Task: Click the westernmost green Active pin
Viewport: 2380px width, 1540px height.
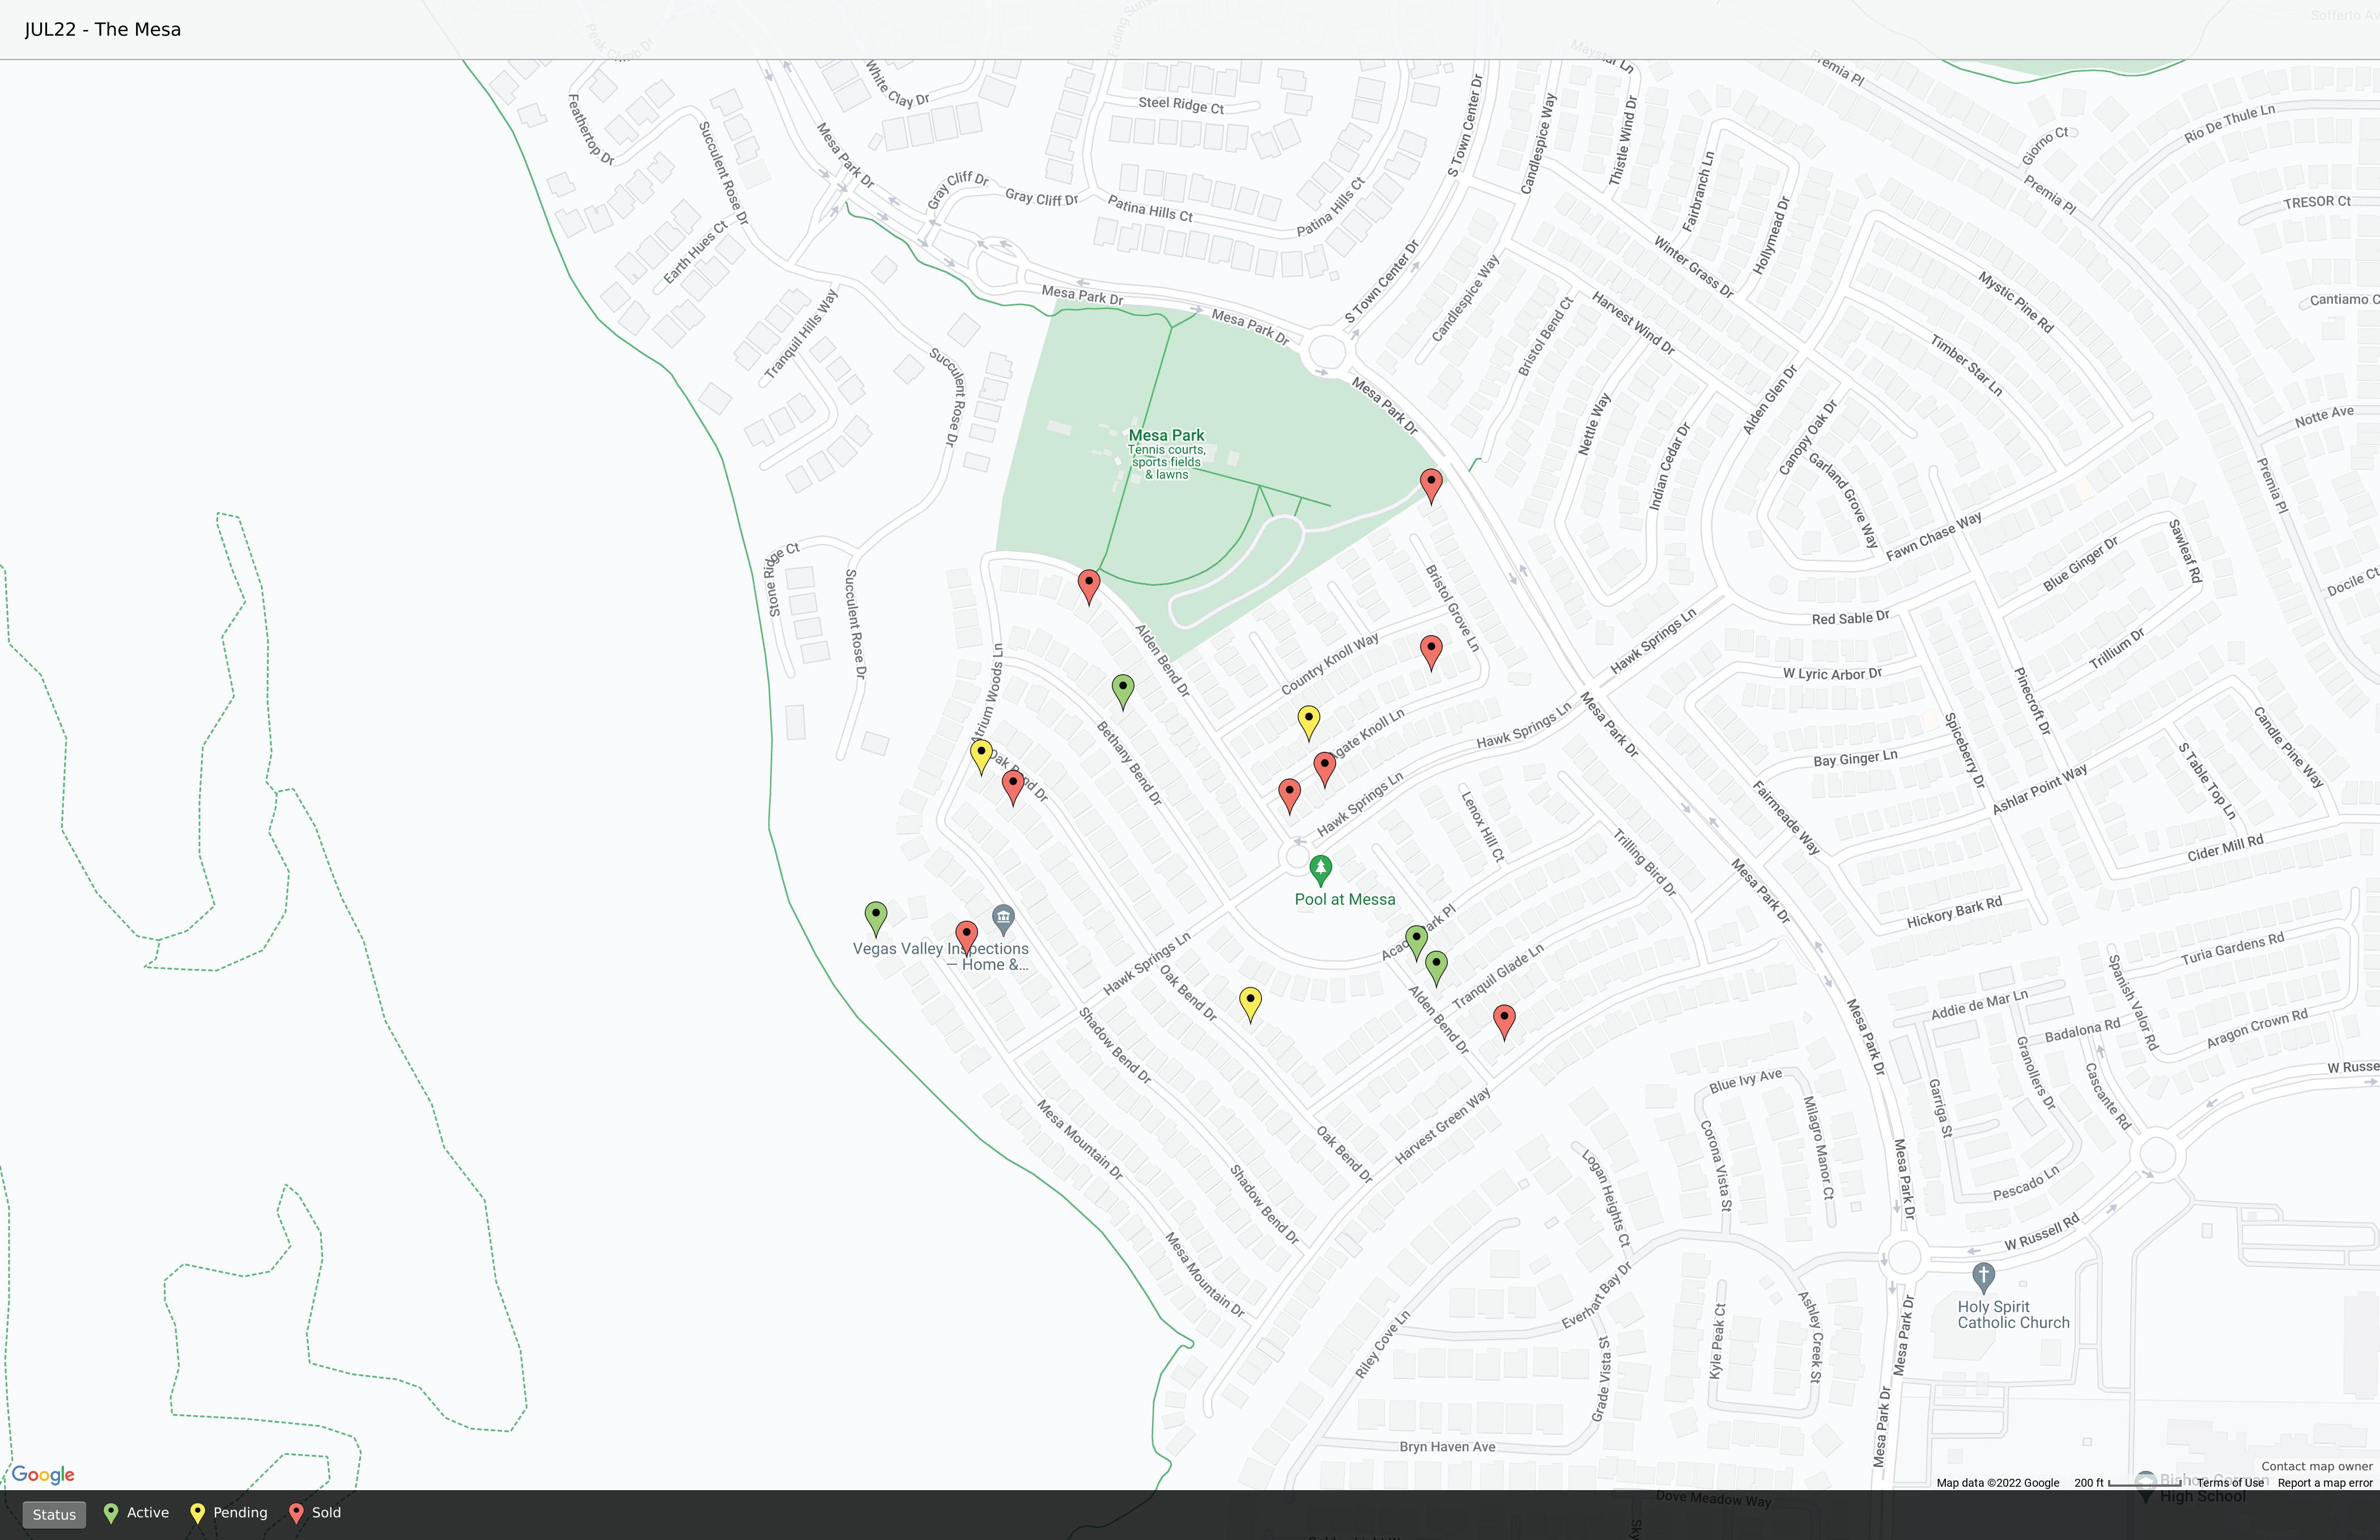Action: coord(875,917)
